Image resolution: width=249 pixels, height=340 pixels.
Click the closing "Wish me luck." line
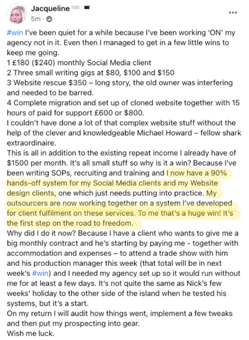tap(30, 333)
